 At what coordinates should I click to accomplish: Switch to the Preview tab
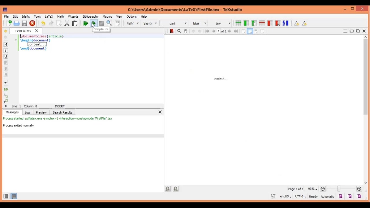click(x=41, y=112)
